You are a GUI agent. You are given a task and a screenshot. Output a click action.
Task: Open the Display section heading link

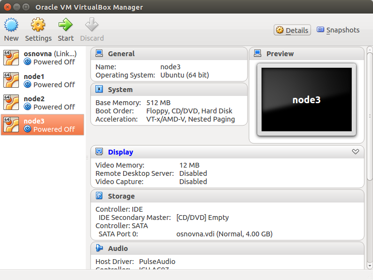coord(120,152)
